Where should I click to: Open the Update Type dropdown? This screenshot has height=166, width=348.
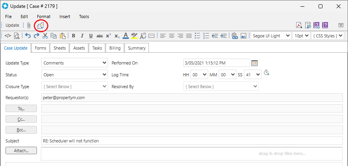[x=74, y=63]
